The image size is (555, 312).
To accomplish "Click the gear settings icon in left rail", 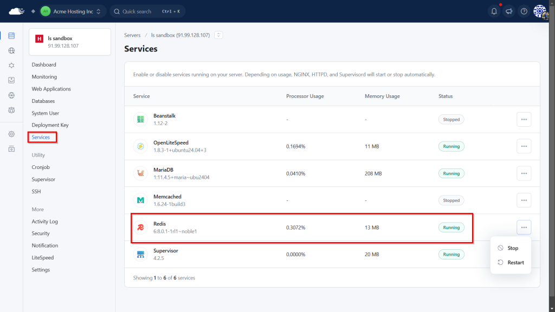I will click(11, 134).
